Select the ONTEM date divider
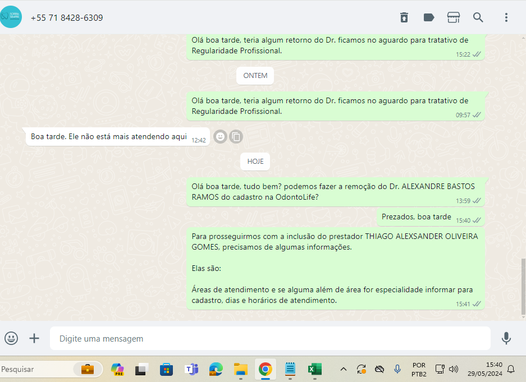The image size is (526, 382). click(x=255, y=76)
